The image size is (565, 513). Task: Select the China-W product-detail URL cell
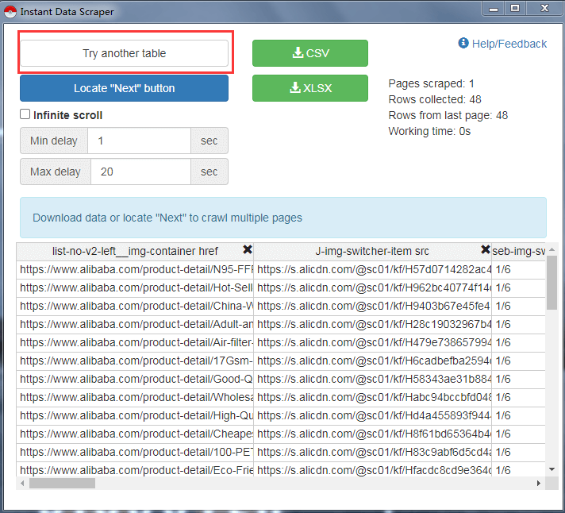(x=135, y=306)
